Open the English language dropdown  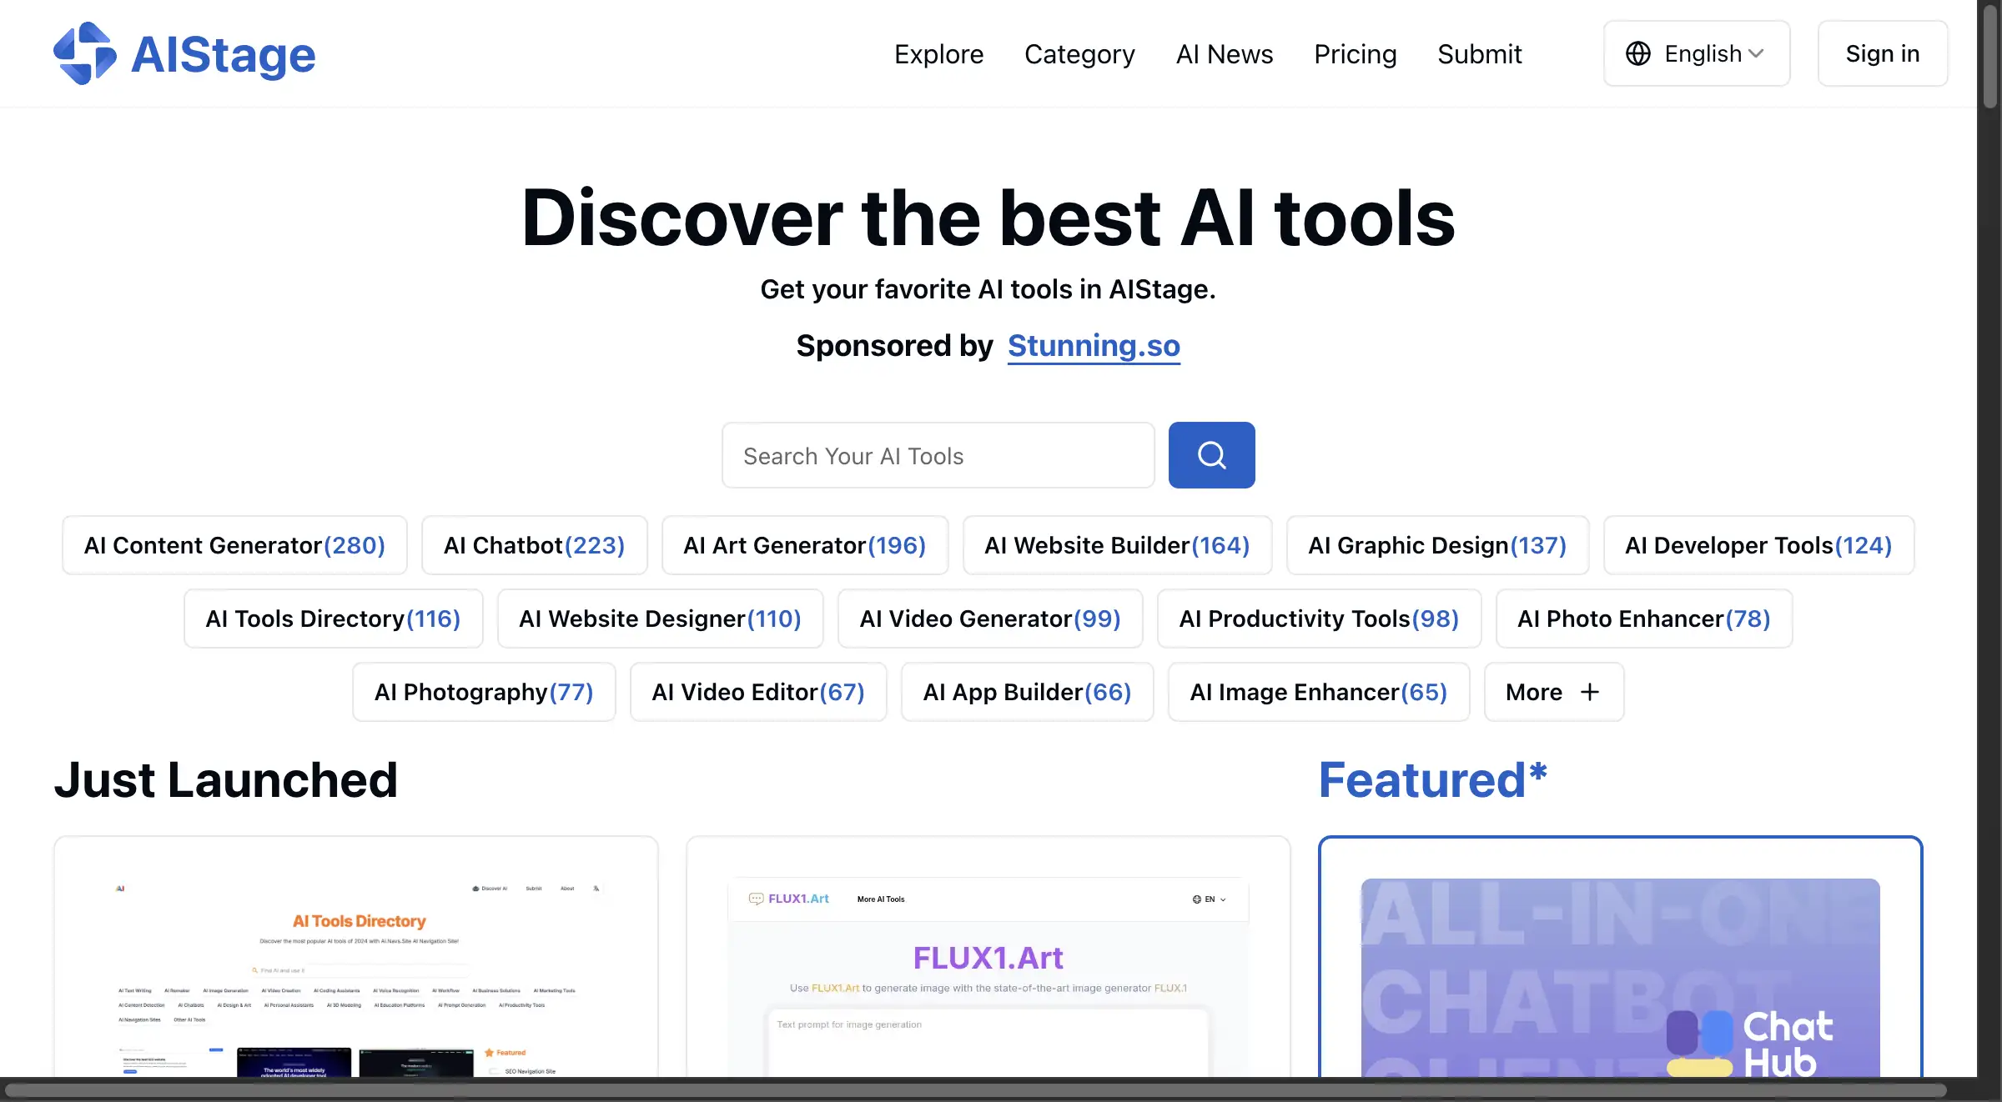(1694, 53)
